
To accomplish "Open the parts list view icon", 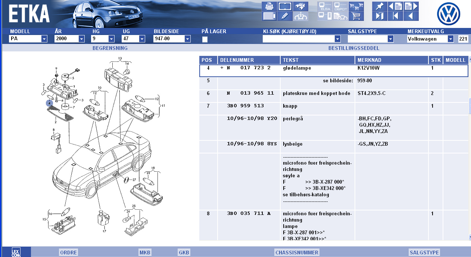I will (269, 16).
